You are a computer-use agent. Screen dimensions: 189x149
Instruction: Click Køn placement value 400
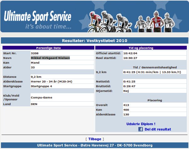[126, 110]
